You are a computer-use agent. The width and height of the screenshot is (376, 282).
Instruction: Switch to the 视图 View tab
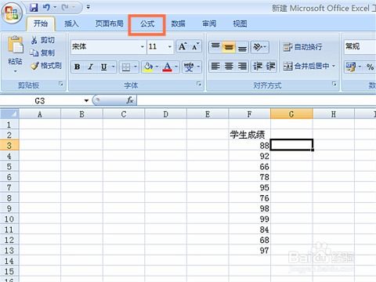pyautogui.click(x=240, y=23)
